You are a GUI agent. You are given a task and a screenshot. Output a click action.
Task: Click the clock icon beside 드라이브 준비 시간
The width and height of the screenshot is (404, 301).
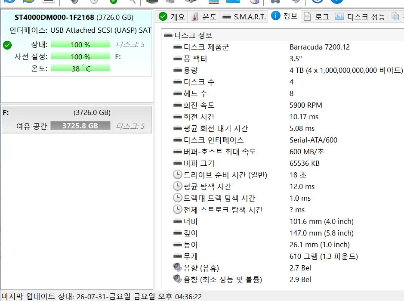(178, 175)
